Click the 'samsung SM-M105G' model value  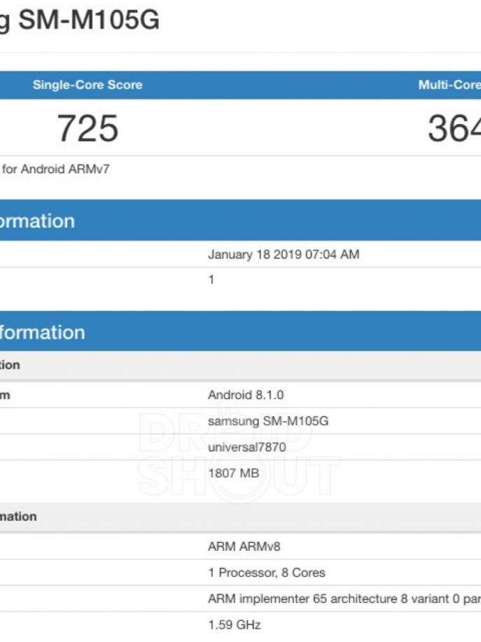[x=268, y=421]
